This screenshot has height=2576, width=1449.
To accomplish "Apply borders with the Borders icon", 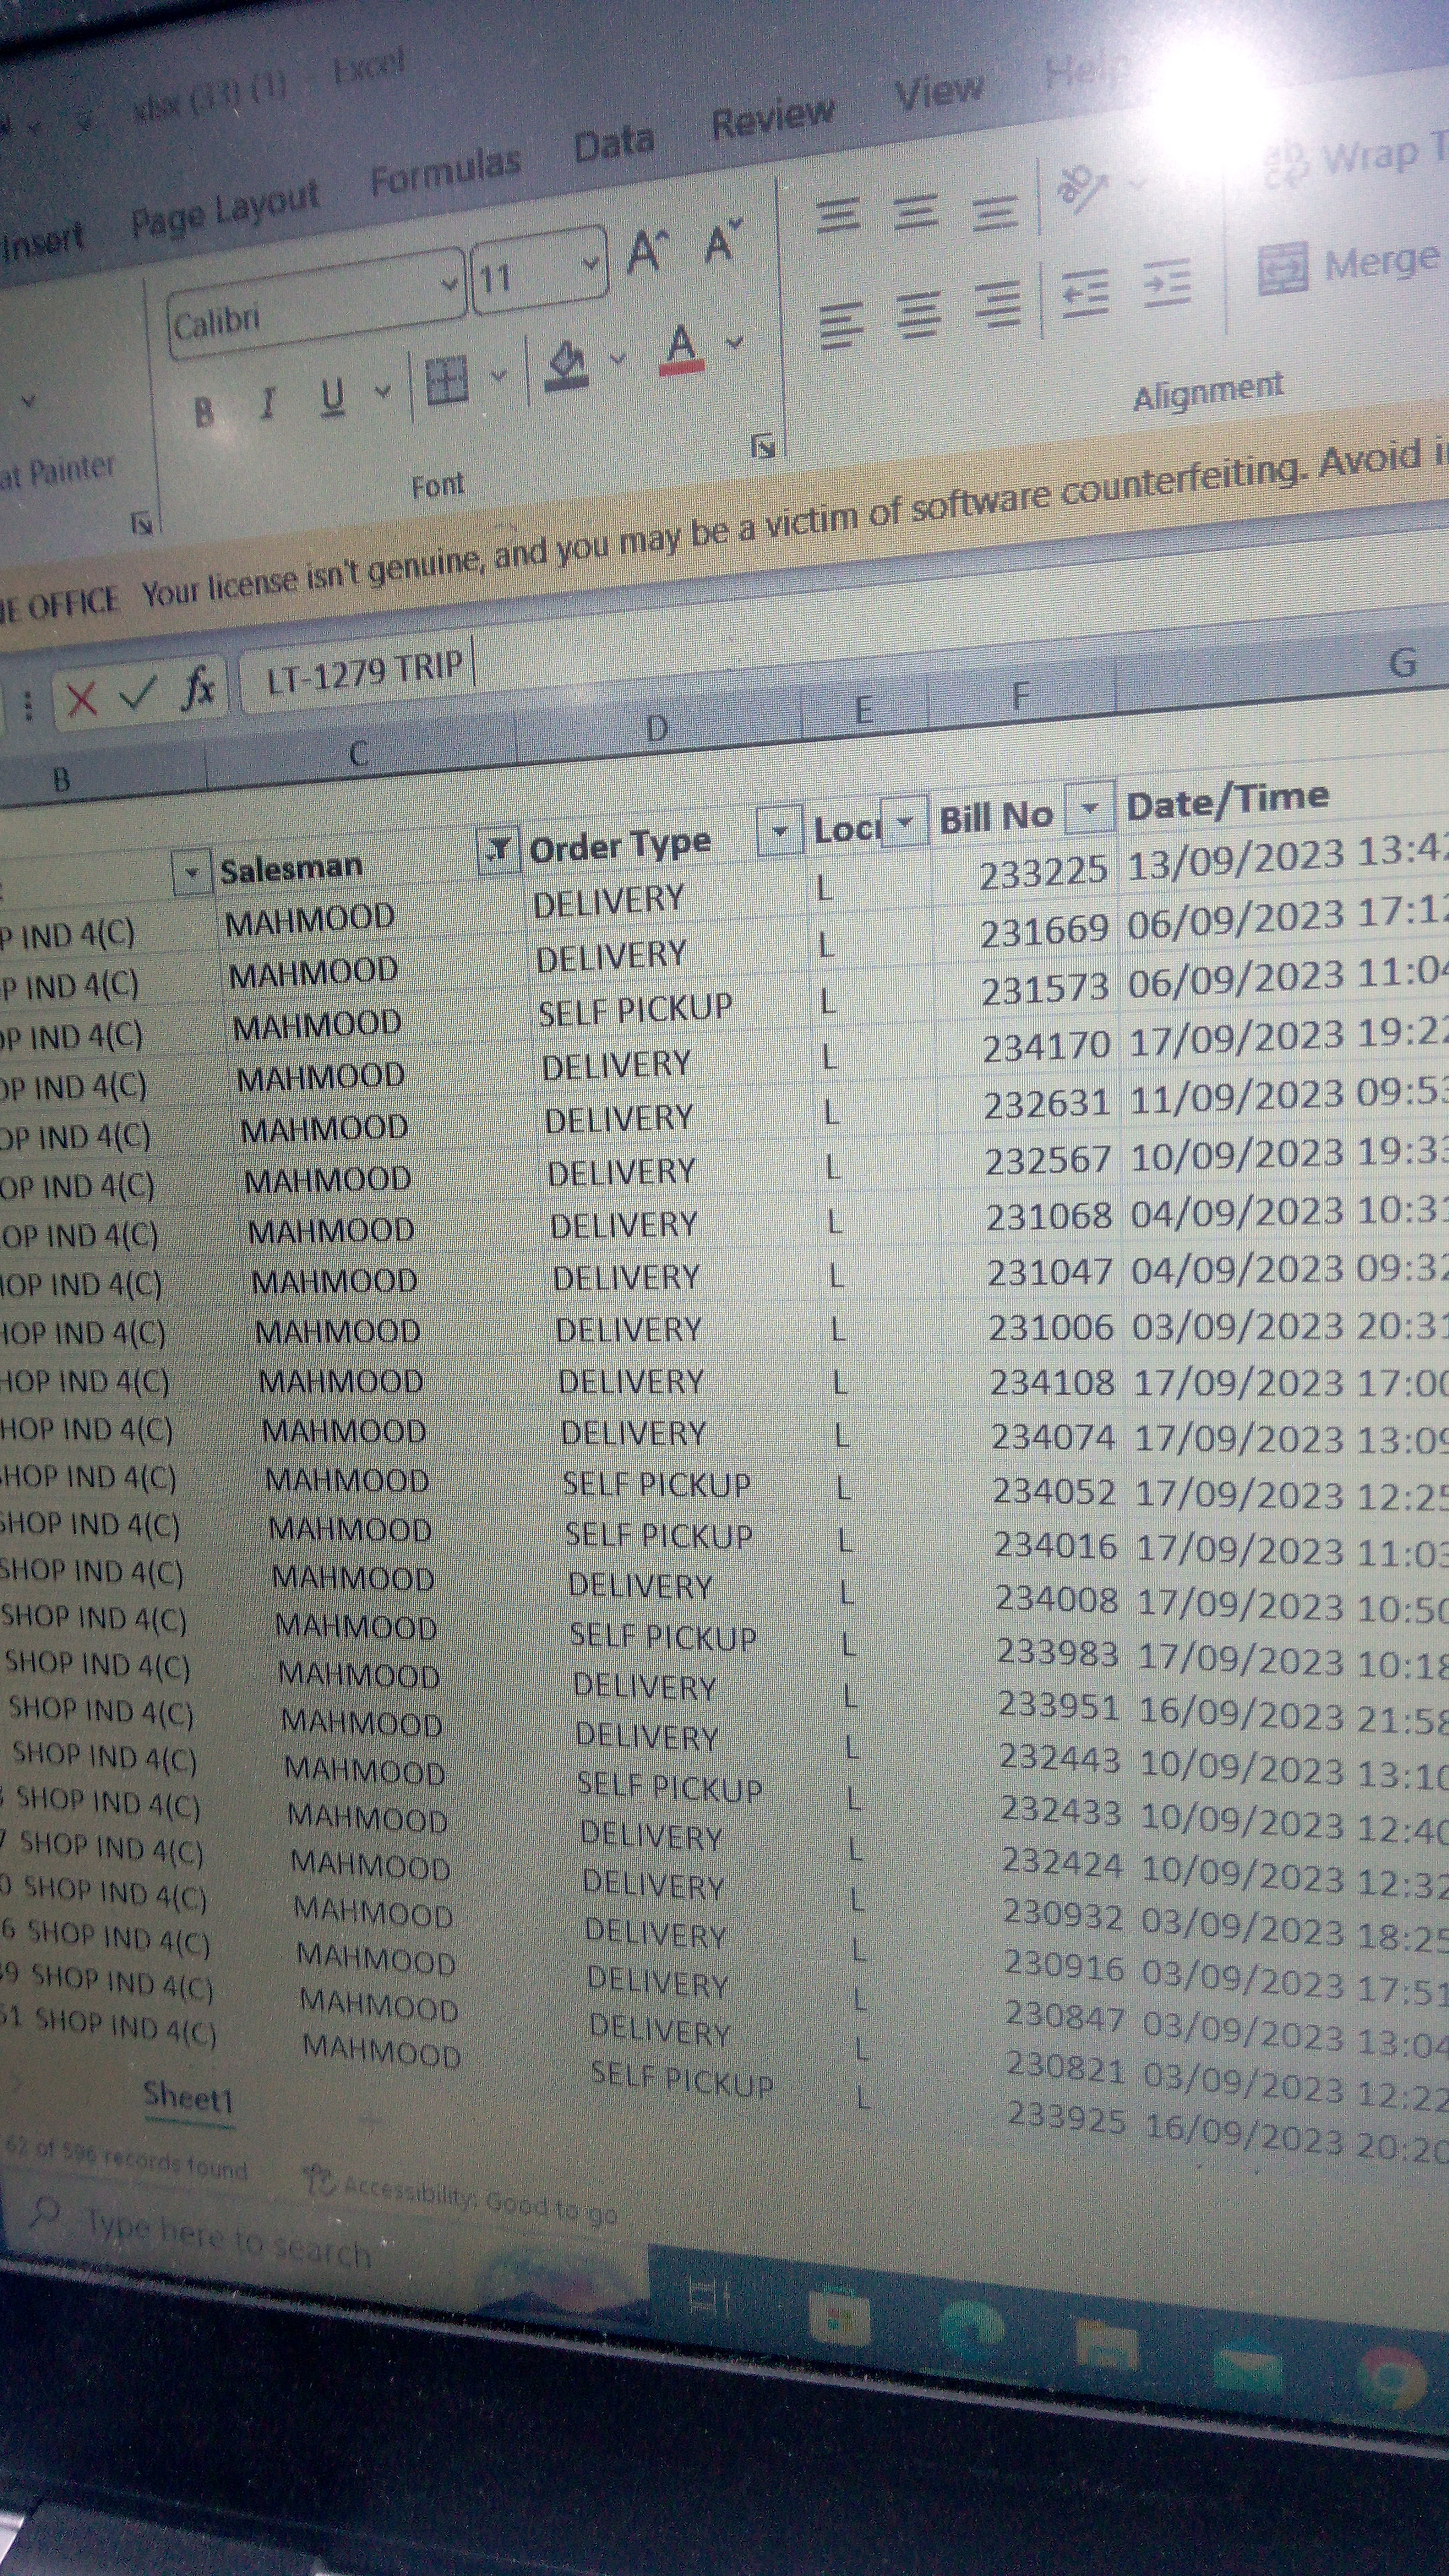I will (x=446, y=381).
